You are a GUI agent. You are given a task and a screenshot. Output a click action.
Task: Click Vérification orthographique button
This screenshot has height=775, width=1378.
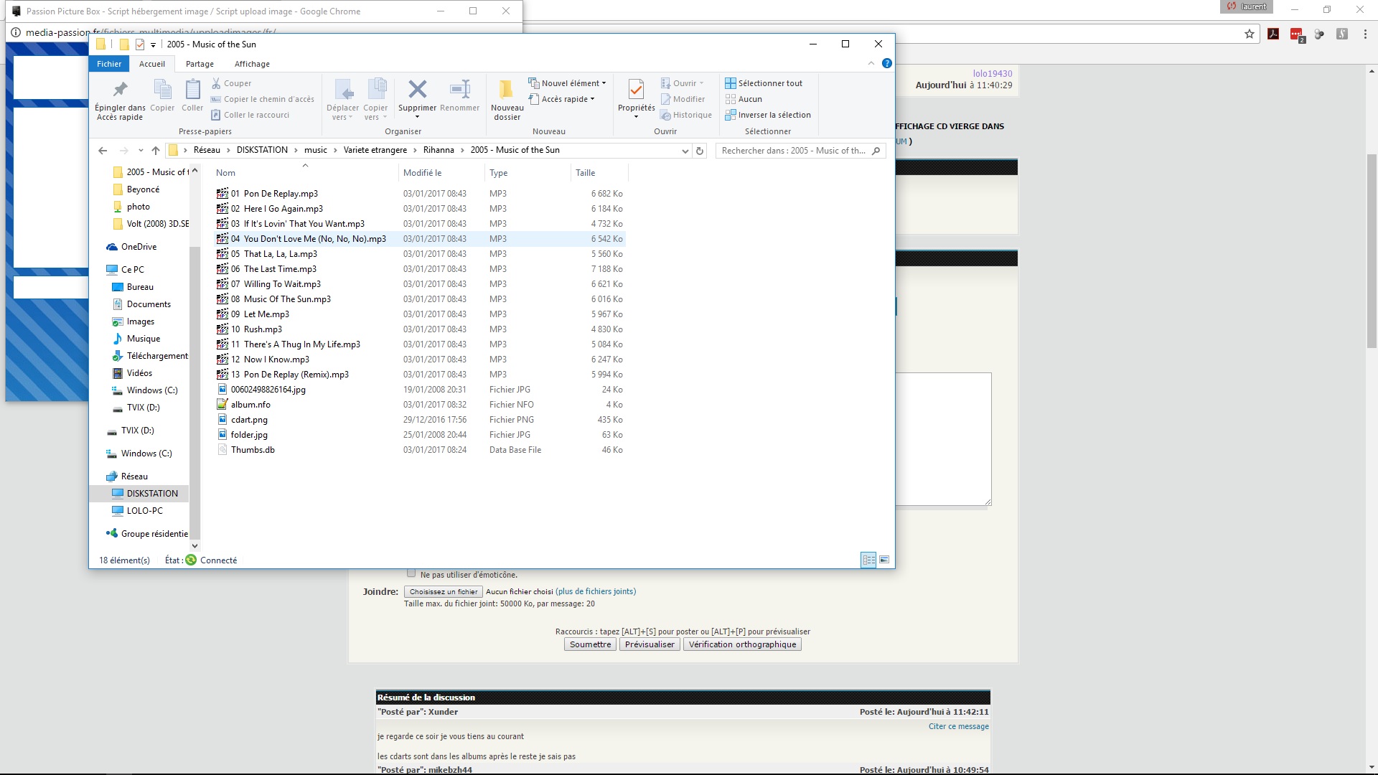click(742, 644)
